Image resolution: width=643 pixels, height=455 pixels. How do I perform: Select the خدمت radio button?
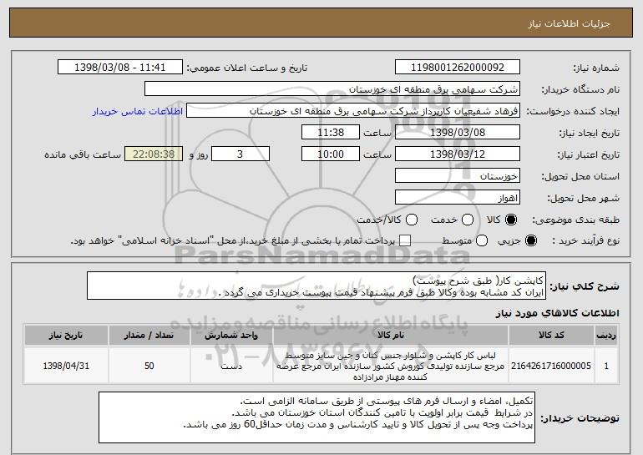tap(468, 220)
